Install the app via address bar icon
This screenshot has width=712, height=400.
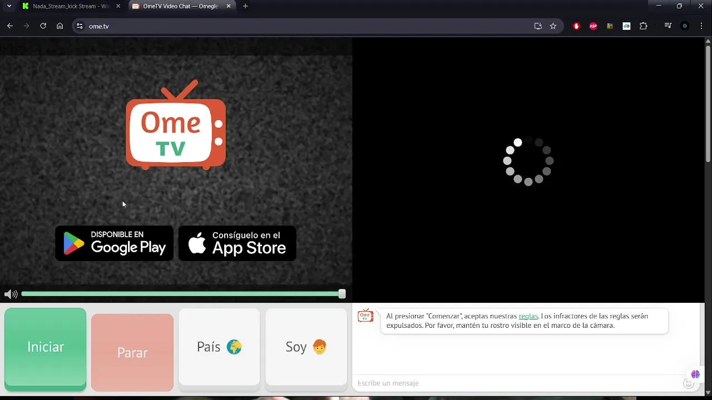538,26
